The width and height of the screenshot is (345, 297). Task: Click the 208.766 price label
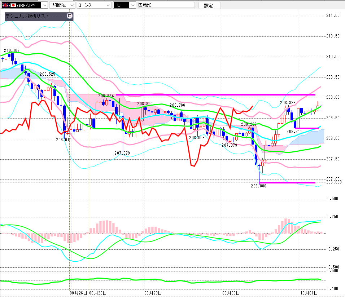177,105
